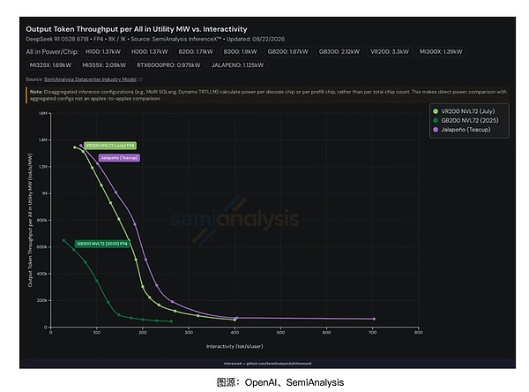
Task: Select the B200: 1.71kW power chip
Action: tap(196, 52)
